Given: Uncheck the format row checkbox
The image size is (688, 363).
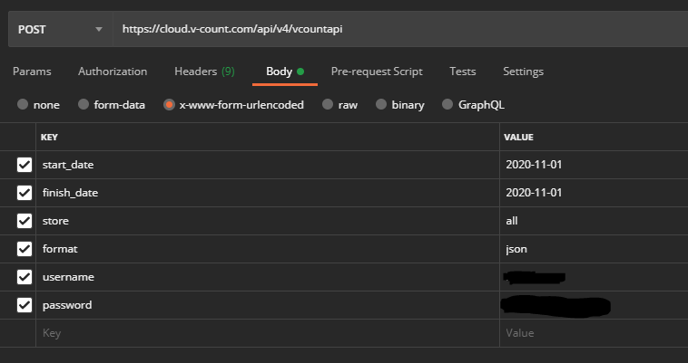Looking at the screenshot, I should [25, 249].
